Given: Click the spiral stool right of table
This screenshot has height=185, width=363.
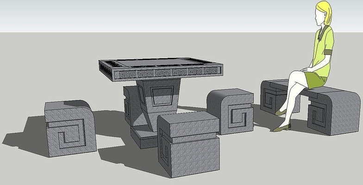Looking at the screenshot, I should tap(232, 111).
